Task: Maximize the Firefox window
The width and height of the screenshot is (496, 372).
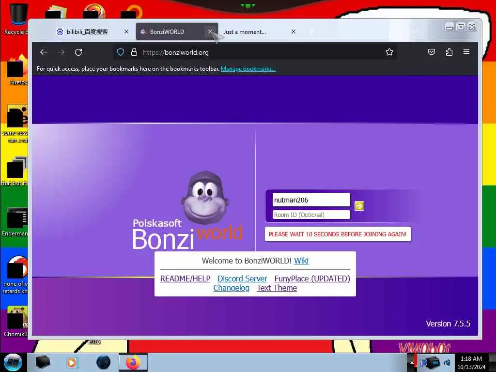Action: 461,27
